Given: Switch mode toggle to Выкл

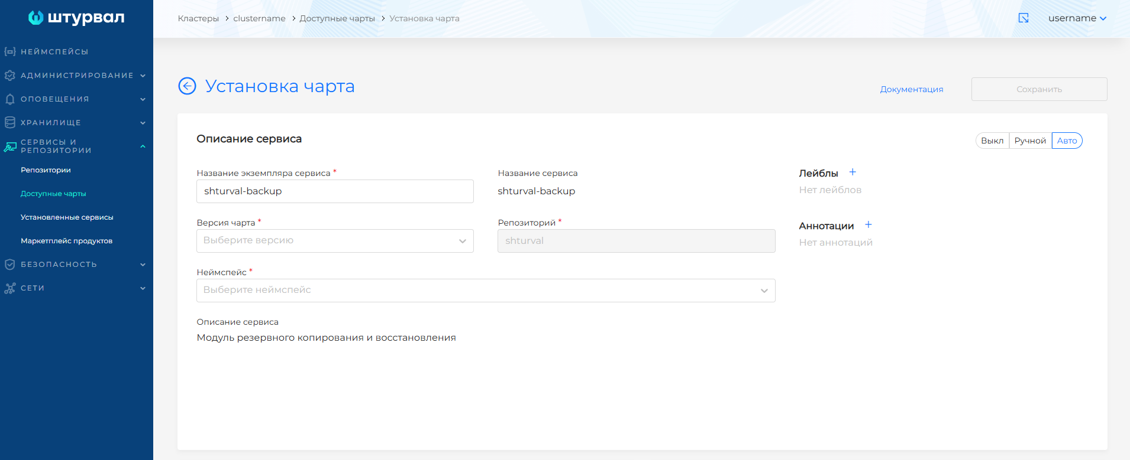Looking at the screenshot, I should coord(992,141).
